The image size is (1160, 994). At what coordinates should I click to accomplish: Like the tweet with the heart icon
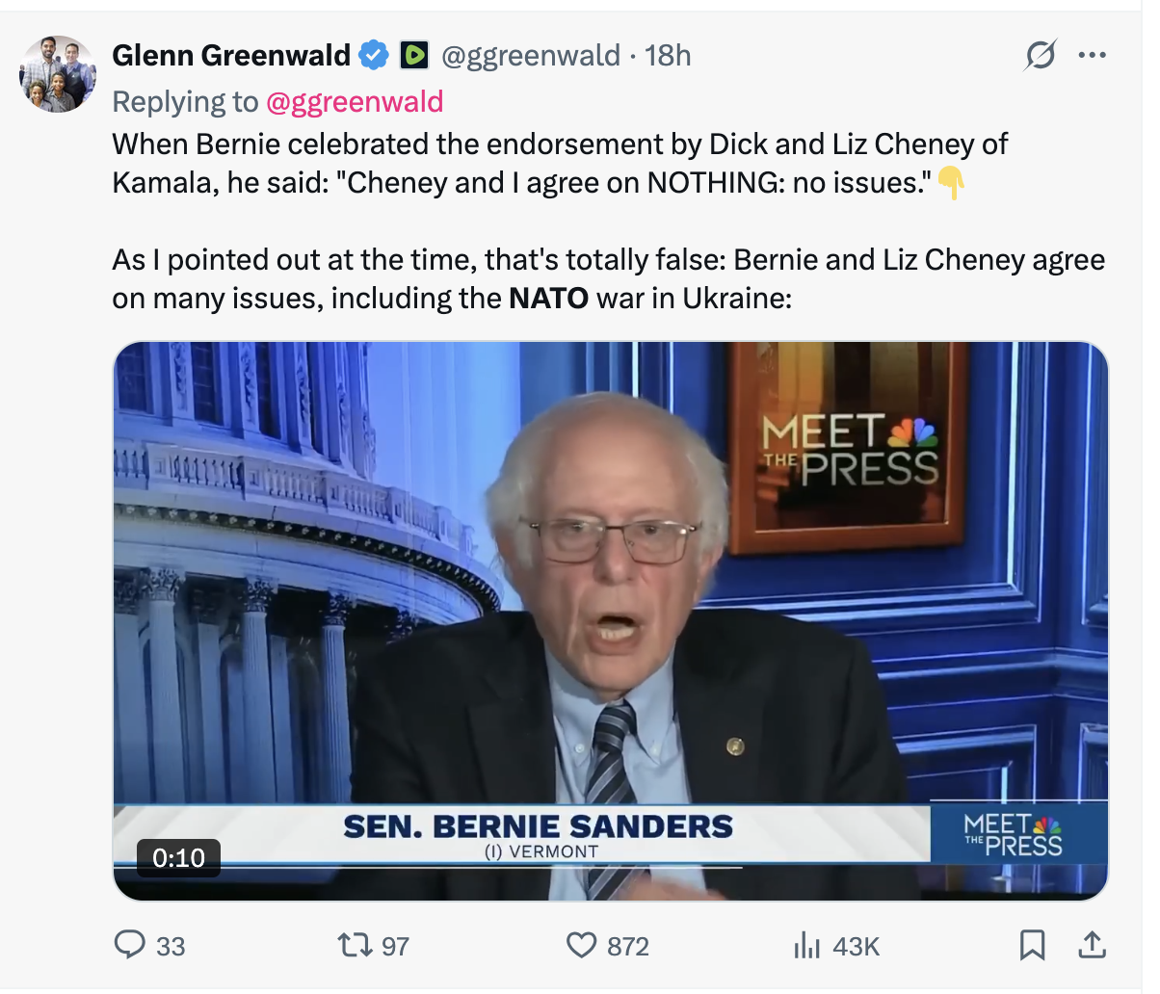[581, 945]
